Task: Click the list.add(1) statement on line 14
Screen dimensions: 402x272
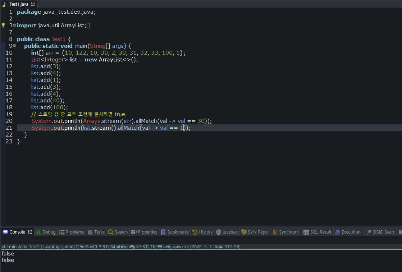Action: (46, 80)
